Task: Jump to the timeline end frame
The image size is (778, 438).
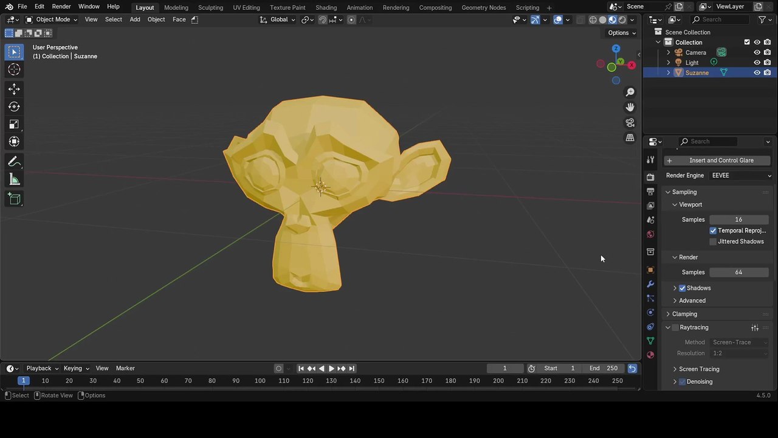Action: pyautogui.click(x=351, y=368)
